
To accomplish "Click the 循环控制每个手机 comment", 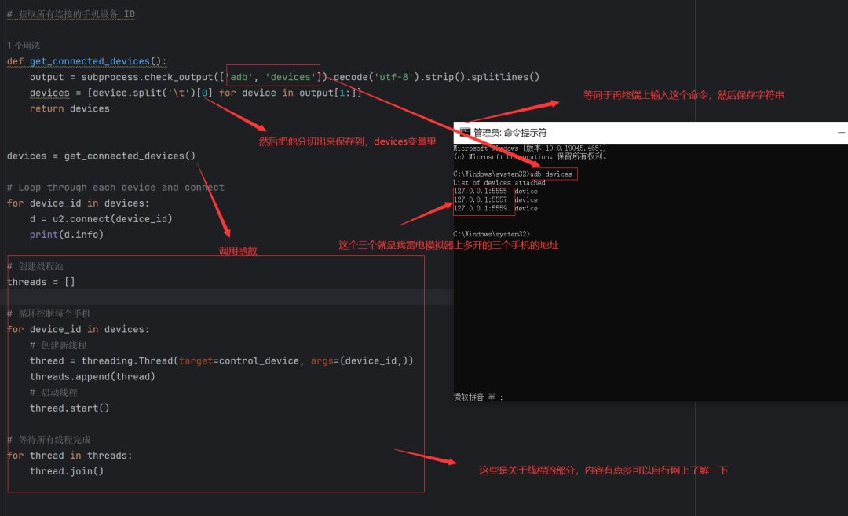I will (49, 313).
